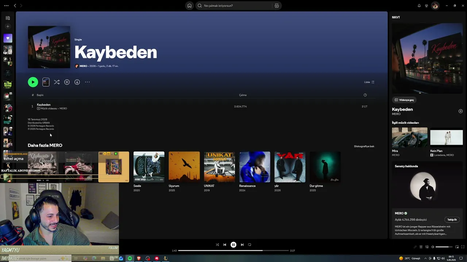Viewport: 467px width, 262px height.
Task: Open the profile avatar menu
Action: tap(435, 6)
